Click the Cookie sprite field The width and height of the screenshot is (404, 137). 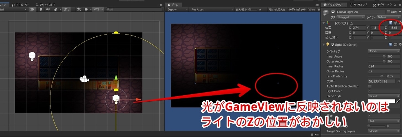382,81
